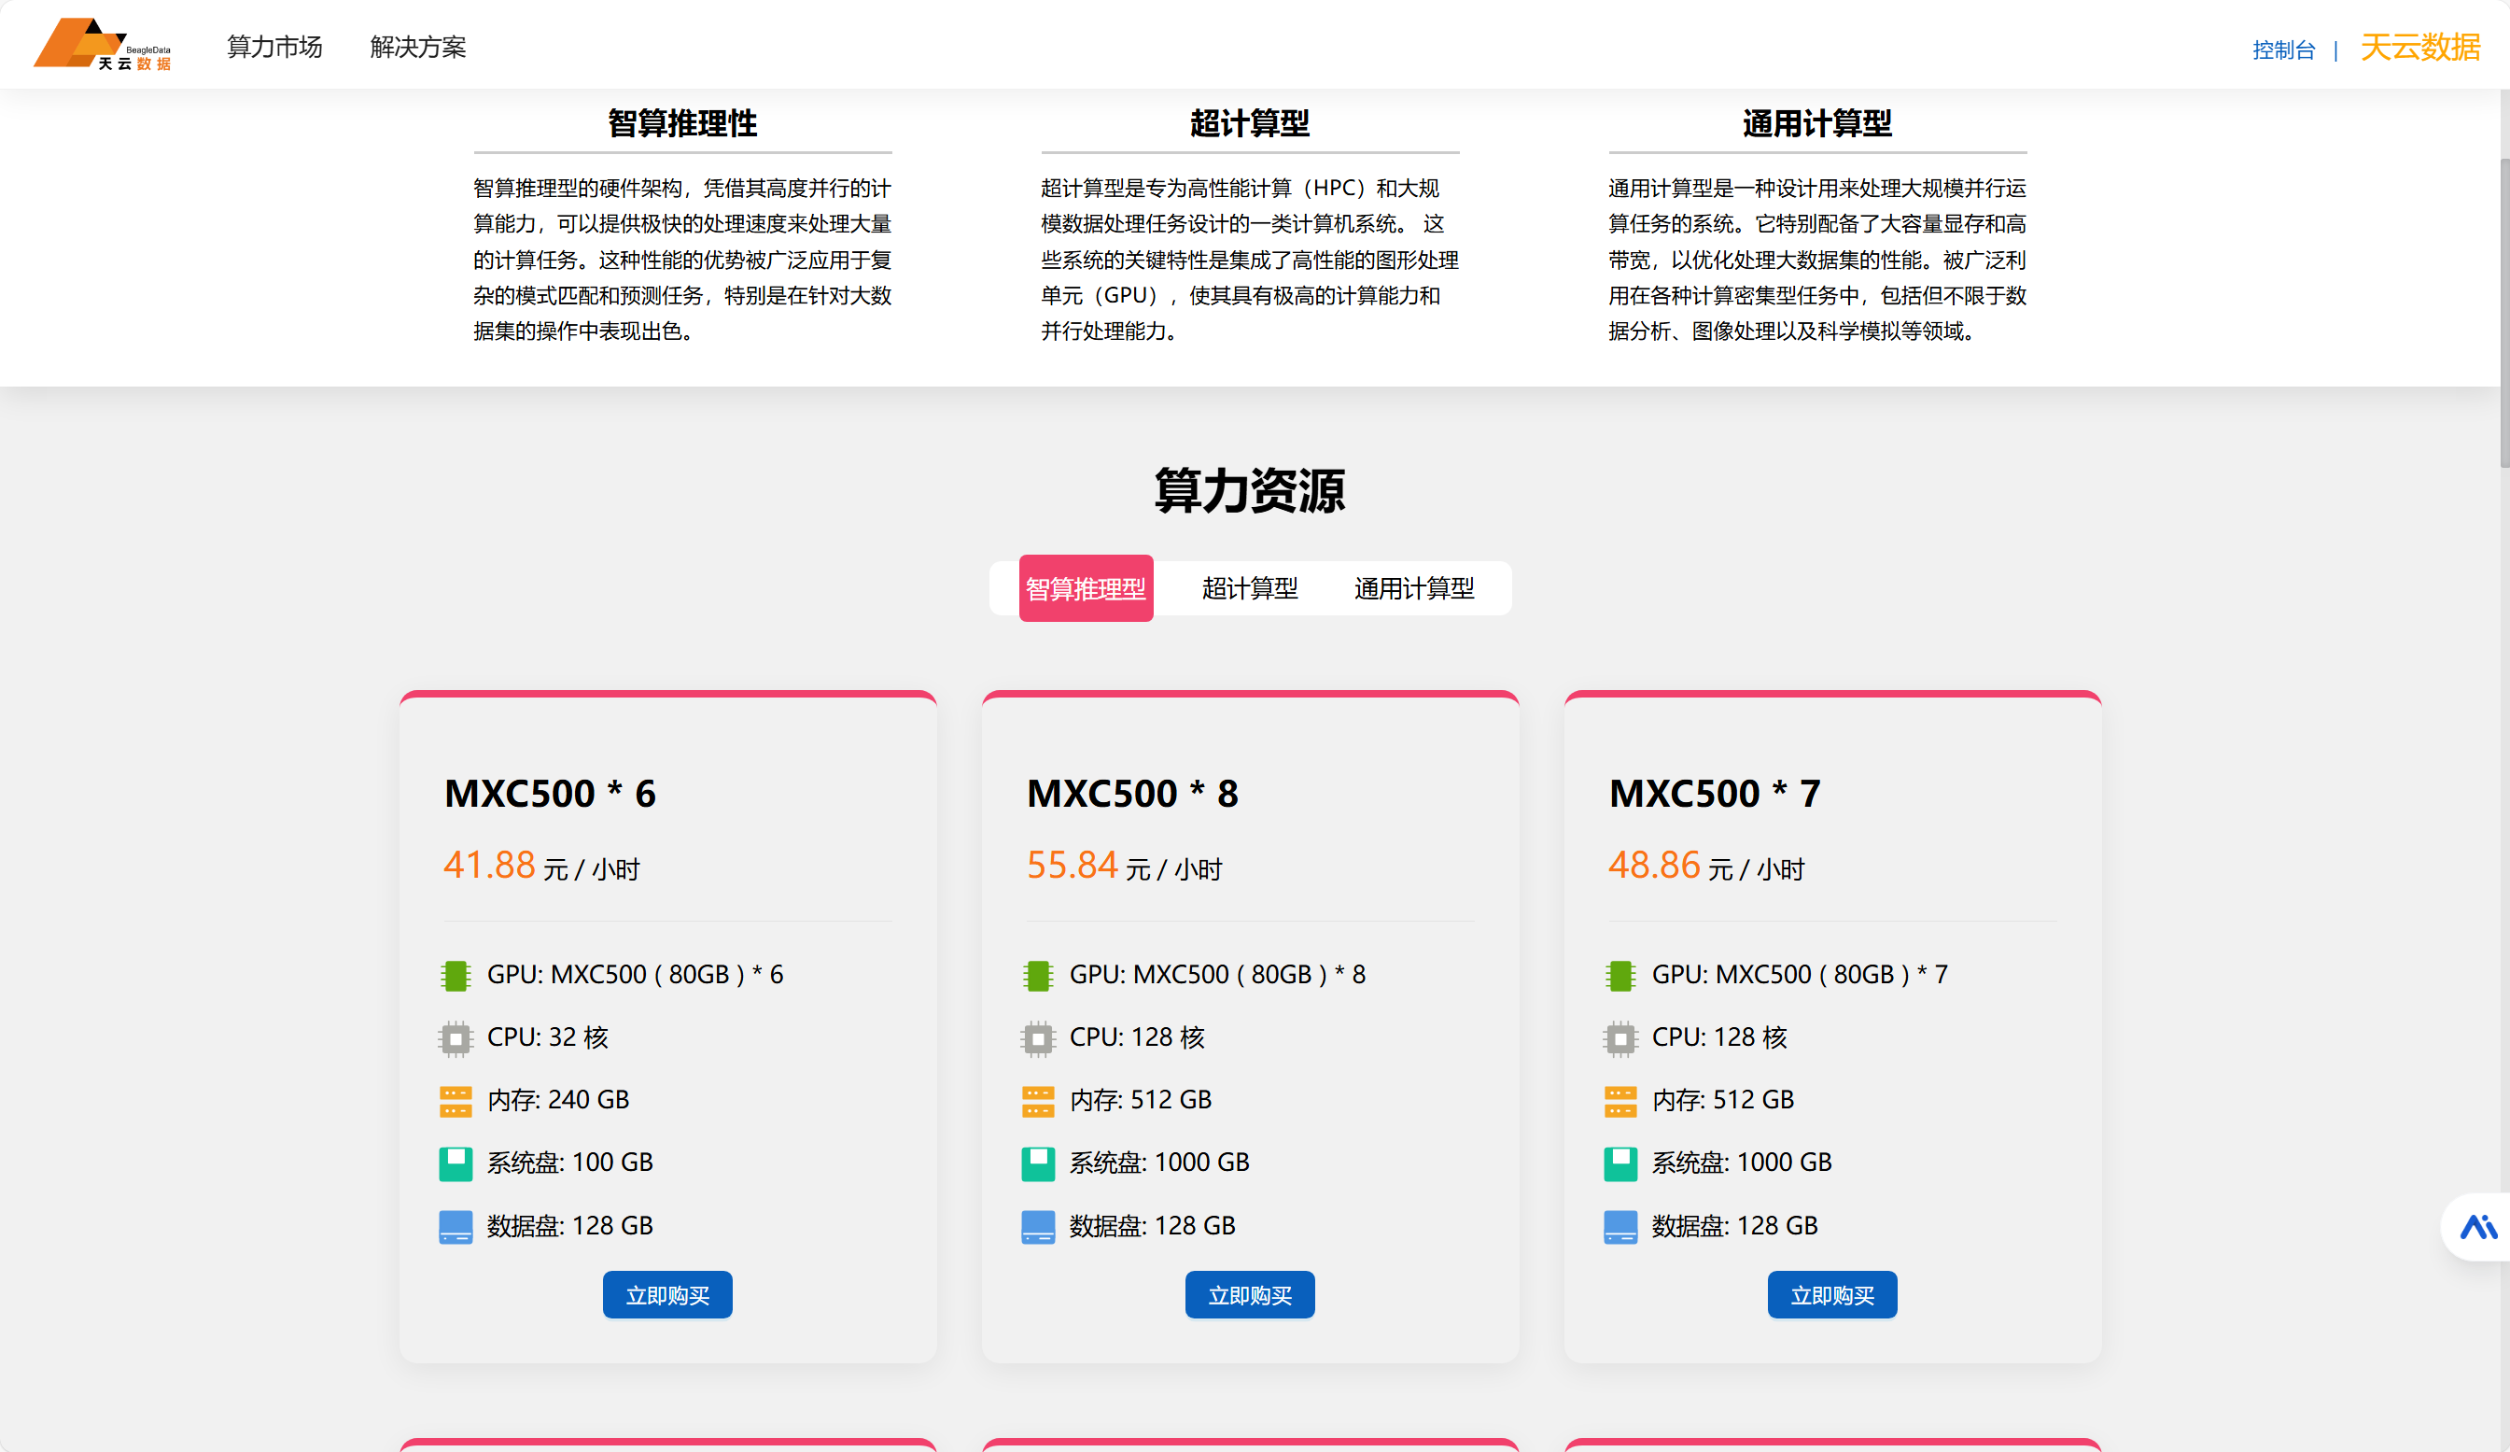Go to 控制台 link
Screen dimensions: 2510x1452
[2283, 49]
